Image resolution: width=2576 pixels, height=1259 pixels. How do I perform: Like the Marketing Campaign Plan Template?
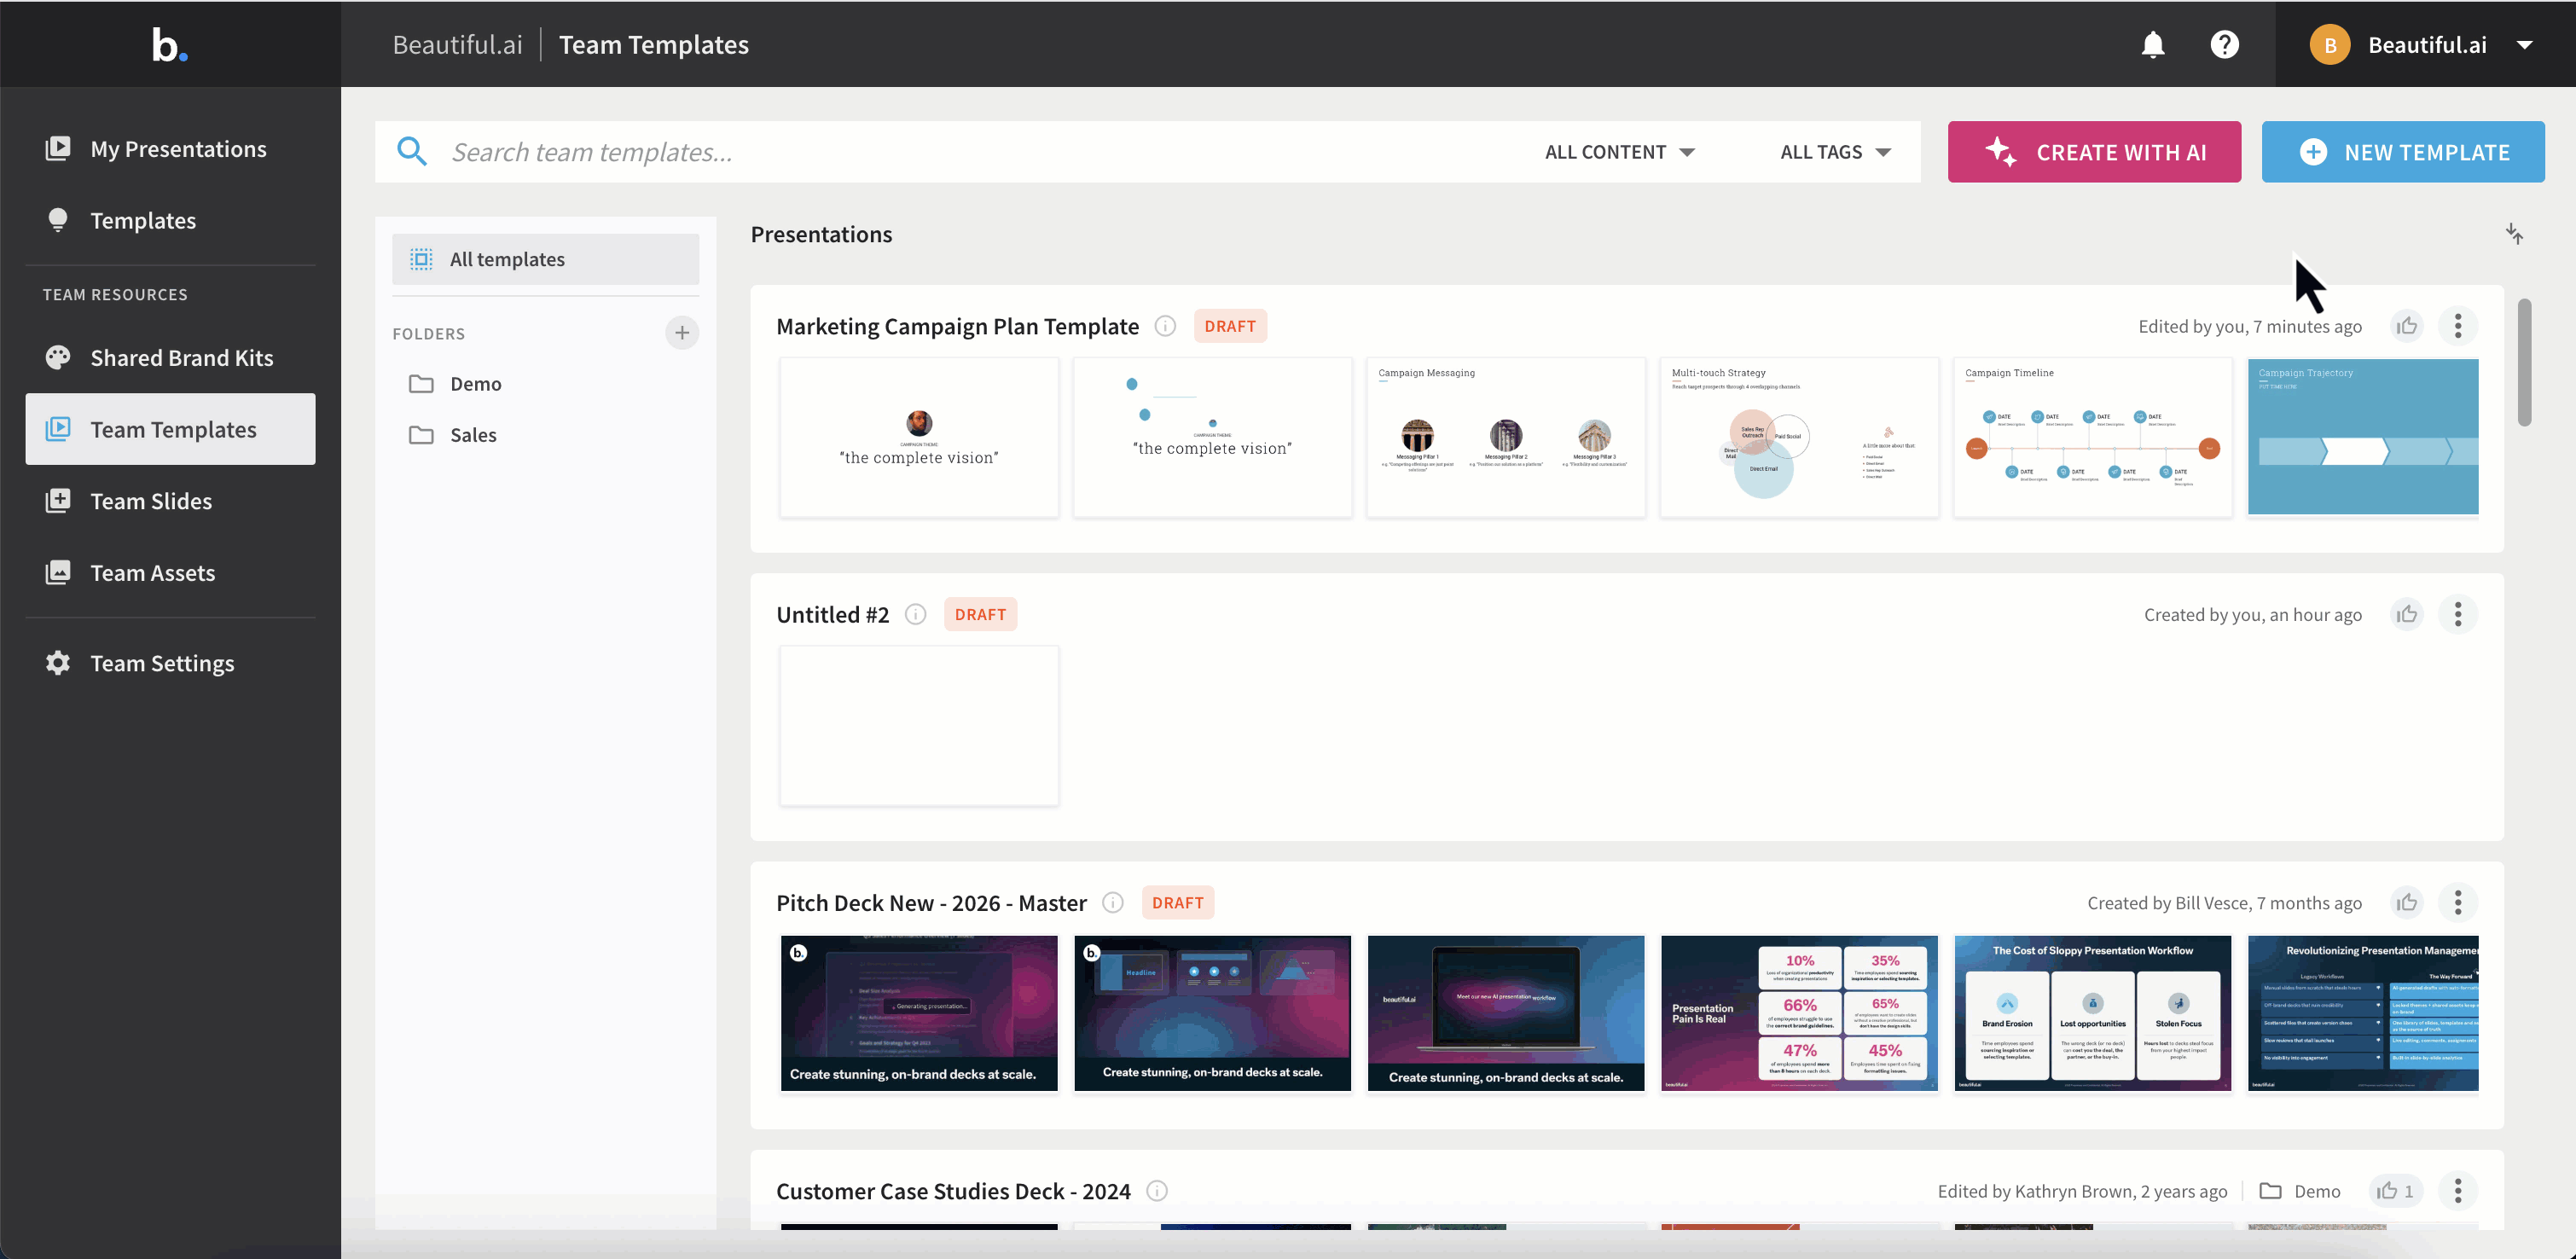point(2407,326)
